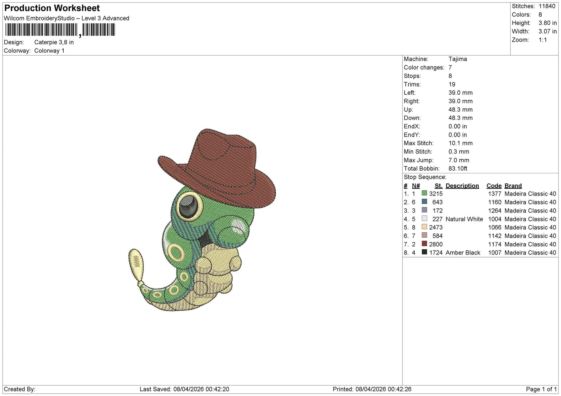
Task: Click the 'Colorway 1' value
Action: (49, 51)
